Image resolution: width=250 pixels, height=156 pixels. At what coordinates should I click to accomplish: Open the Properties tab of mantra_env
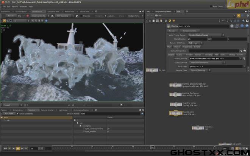tap(187, 47)
